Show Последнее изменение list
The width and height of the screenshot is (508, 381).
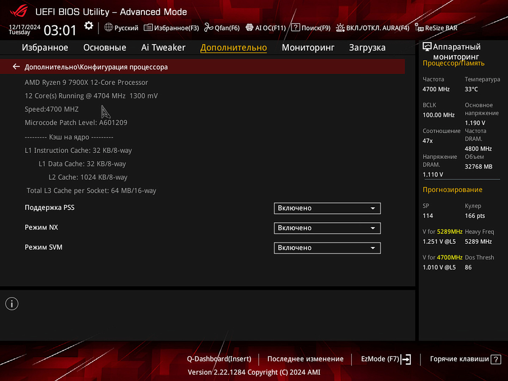click(306, 359)
